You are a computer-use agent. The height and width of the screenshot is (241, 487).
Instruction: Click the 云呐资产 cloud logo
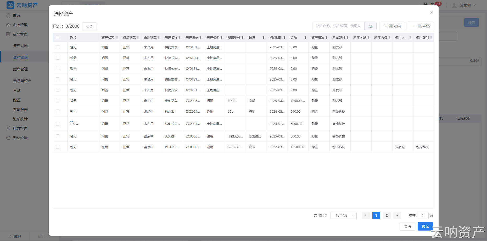point(10,5)
